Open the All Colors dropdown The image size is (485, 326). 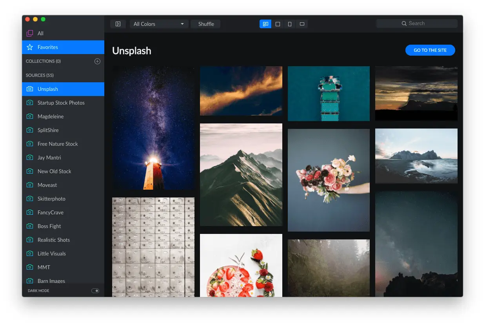[x=159, y=24]
